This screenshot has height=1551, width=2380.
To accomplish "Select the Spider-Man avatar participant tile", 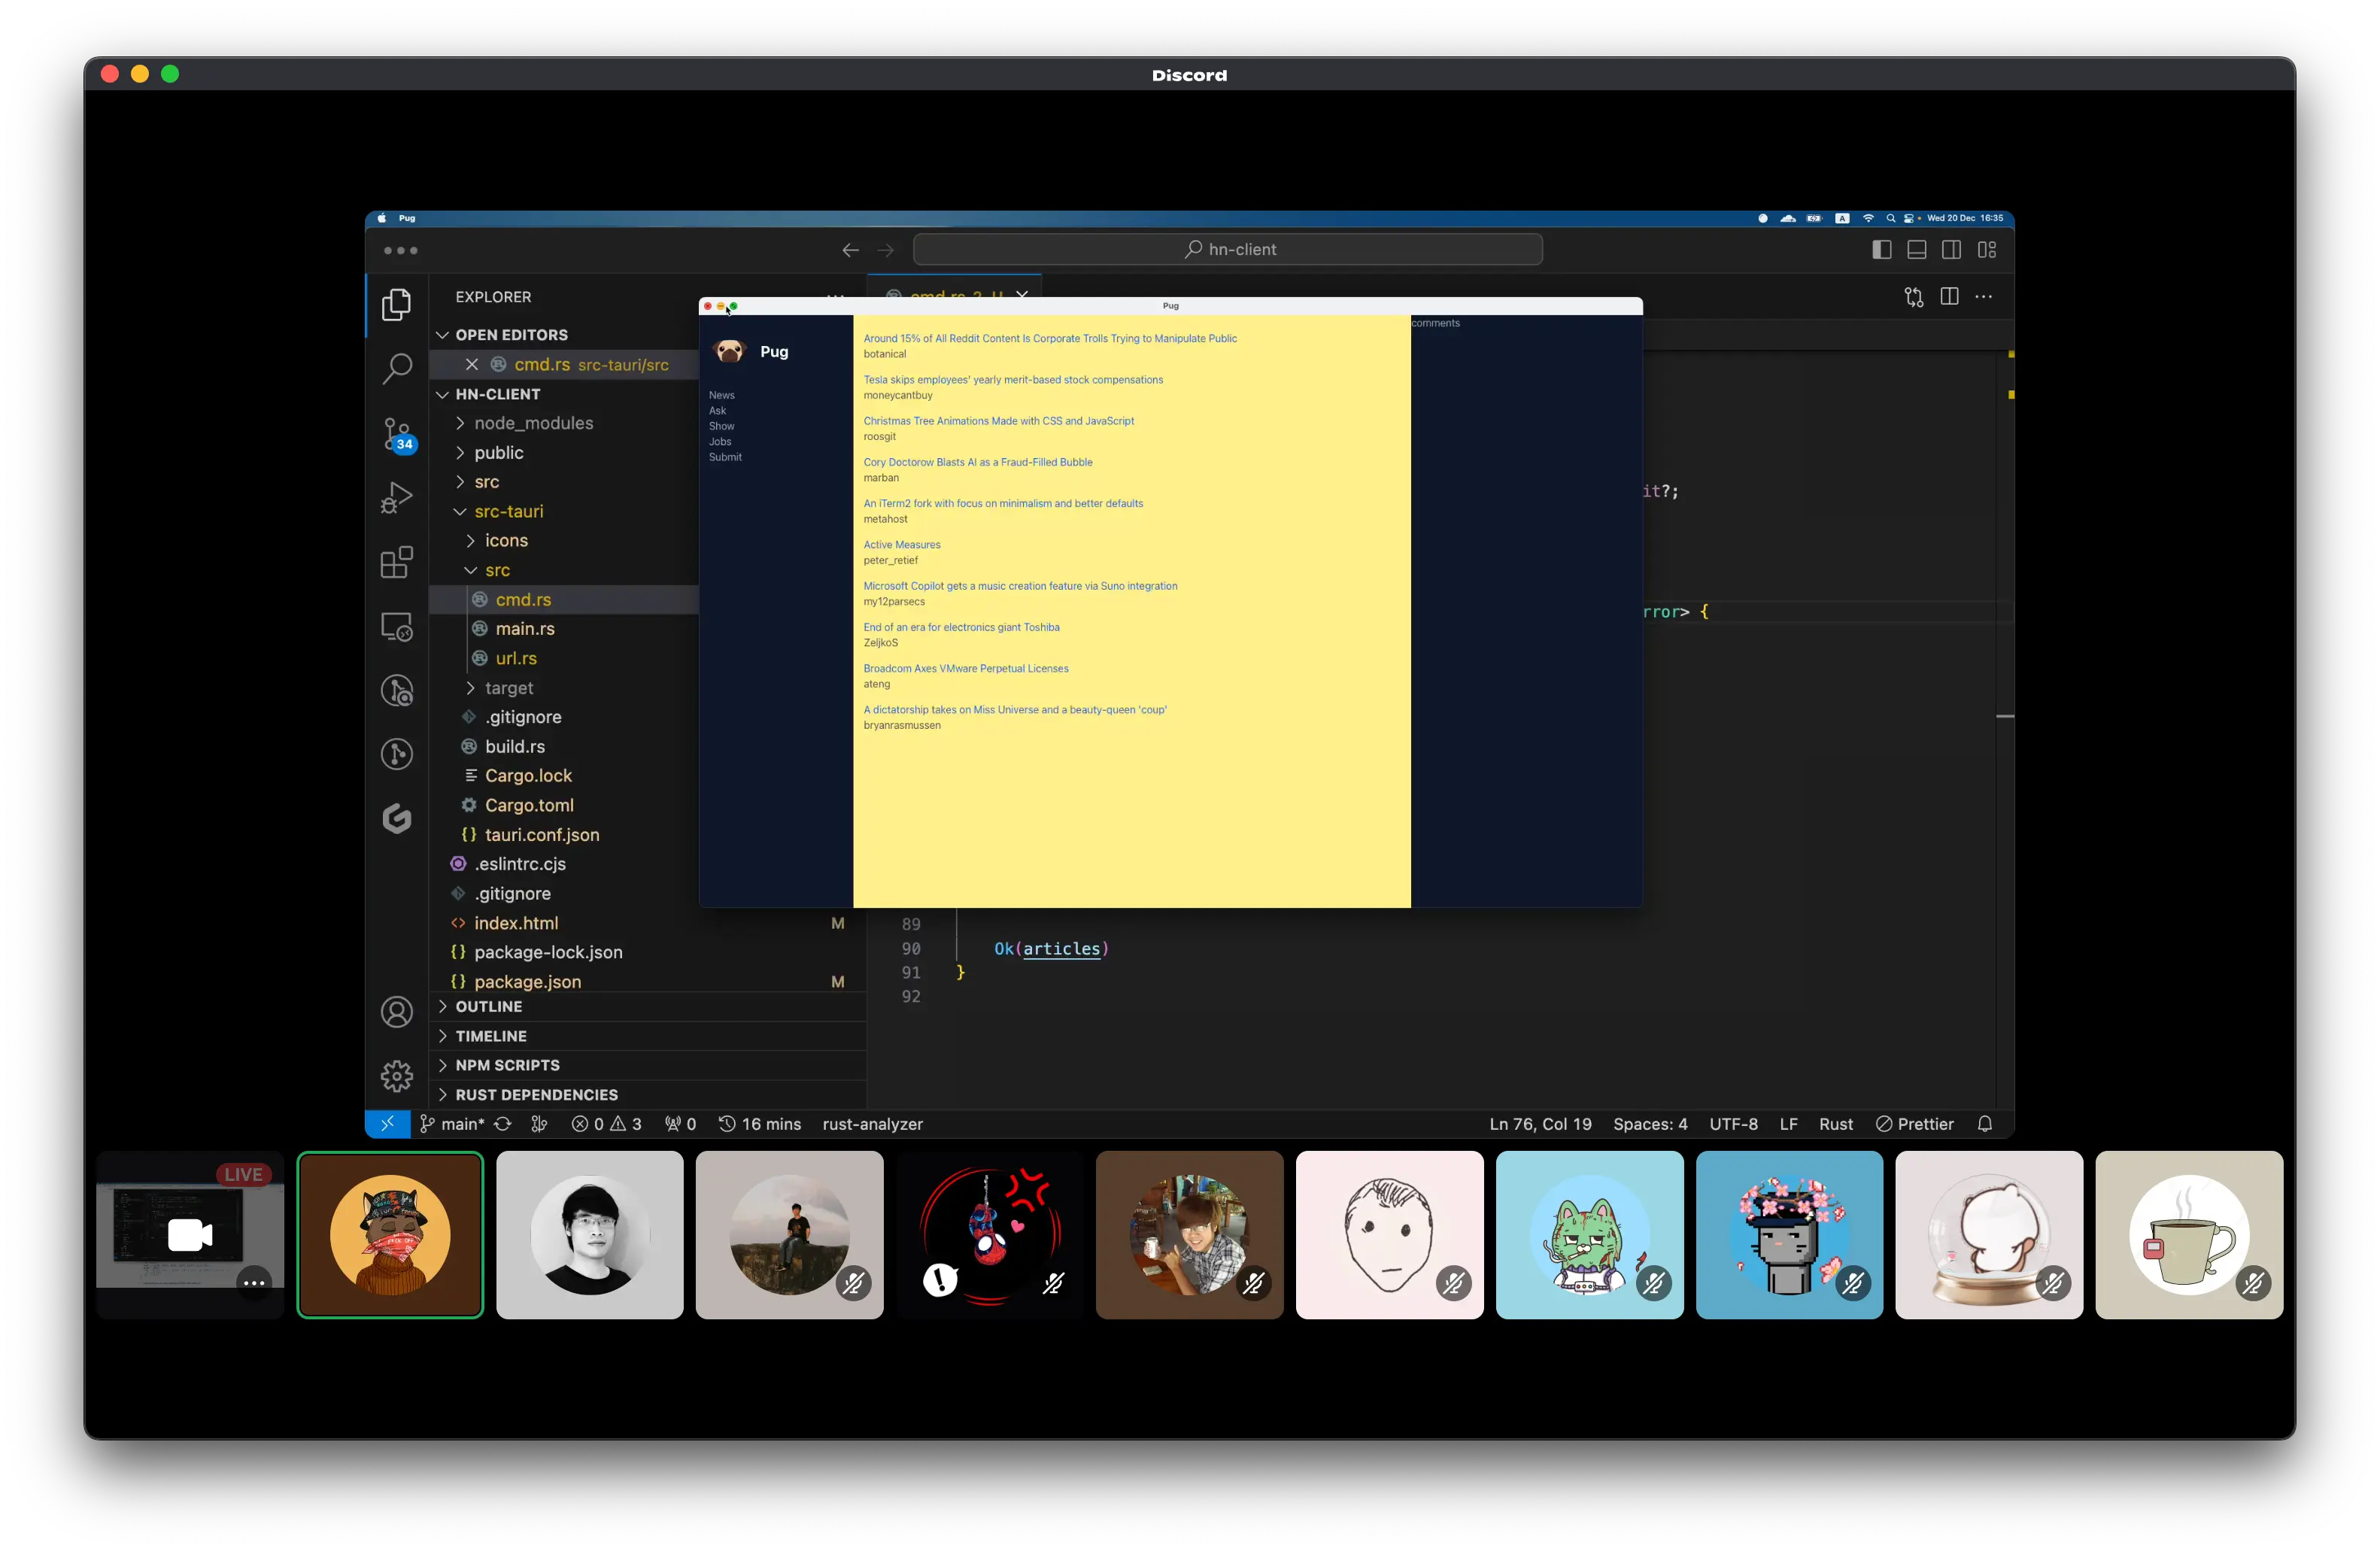I will coord(989,1235).
